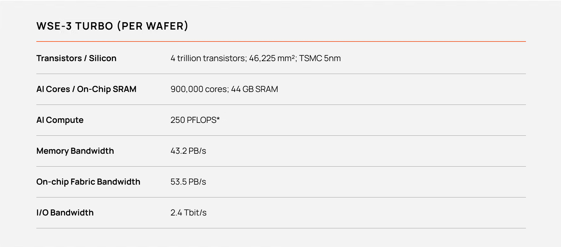This screenshot has height=247, width=561.
Task: Select the AI Compute row label
Action: pos(60,120)
